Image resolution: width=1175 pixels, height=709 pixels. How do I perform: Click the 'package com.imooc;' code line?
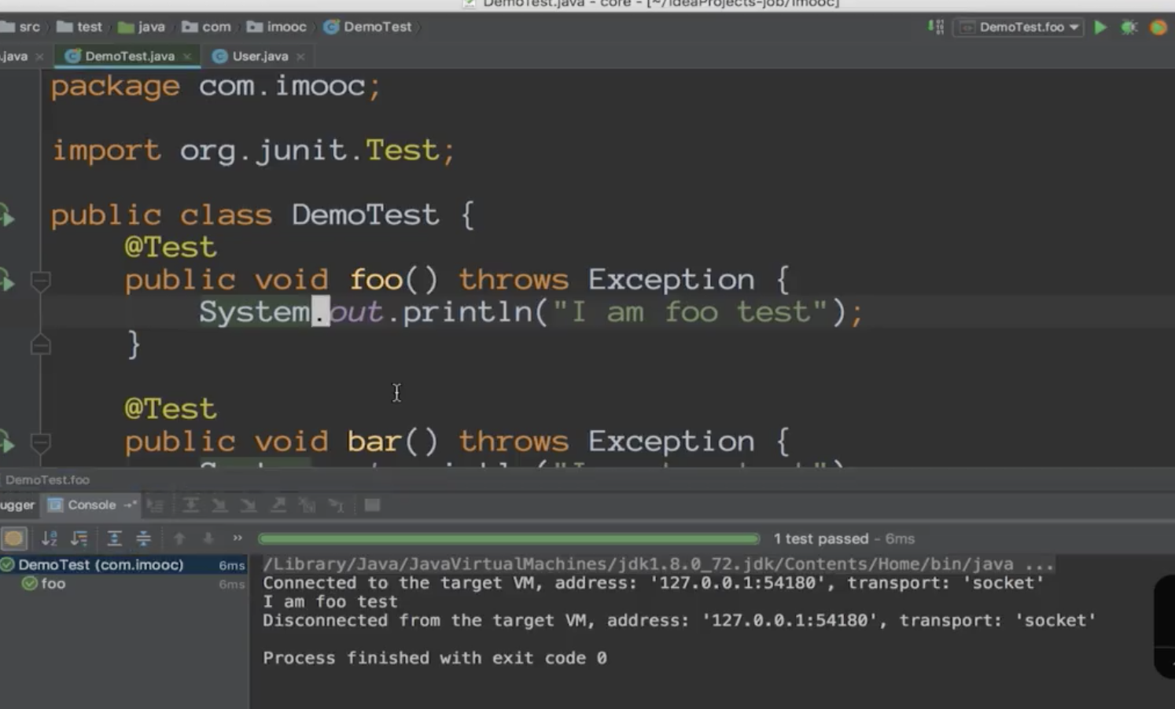[216, 86]
